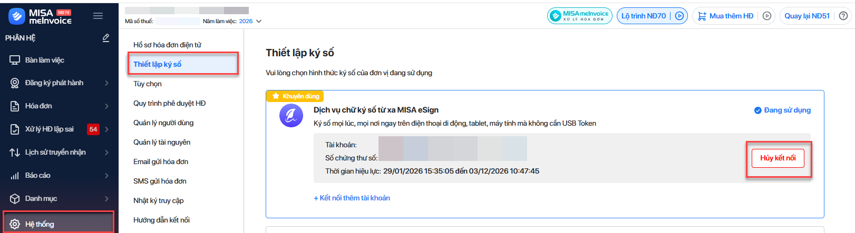Expand Lịch sử truyền nhận submenu
Viewport: 855px width, 233px height.
tap(106, 153)
